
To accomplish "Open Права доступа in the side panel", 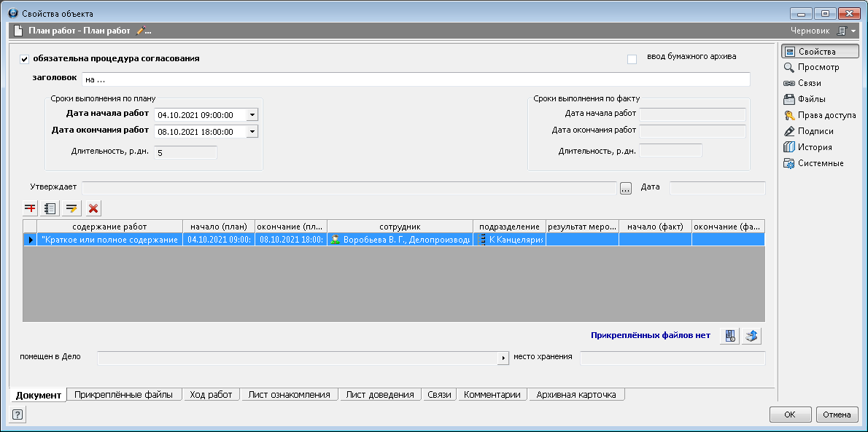I will click(819, 115).
